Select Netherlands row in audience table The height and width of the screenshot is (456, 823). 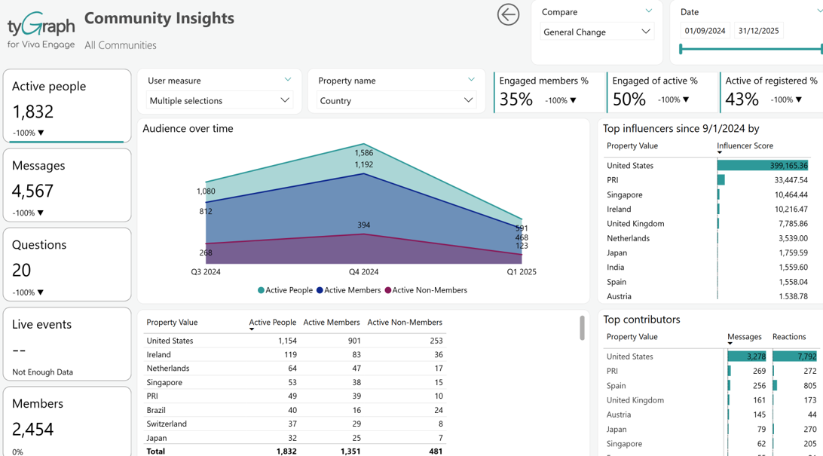(295, 369)
